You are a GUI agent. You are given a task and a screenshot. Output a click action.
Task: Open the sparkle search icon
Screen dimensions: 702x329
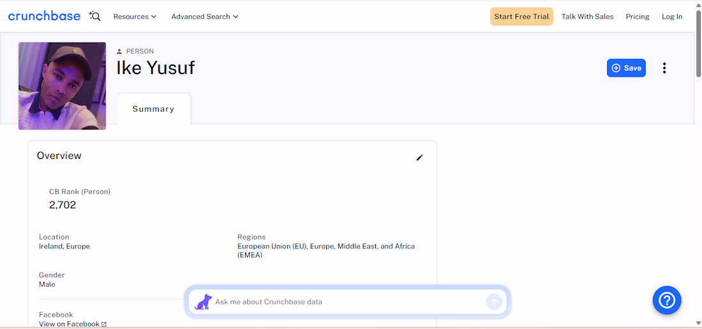(95, 16)
